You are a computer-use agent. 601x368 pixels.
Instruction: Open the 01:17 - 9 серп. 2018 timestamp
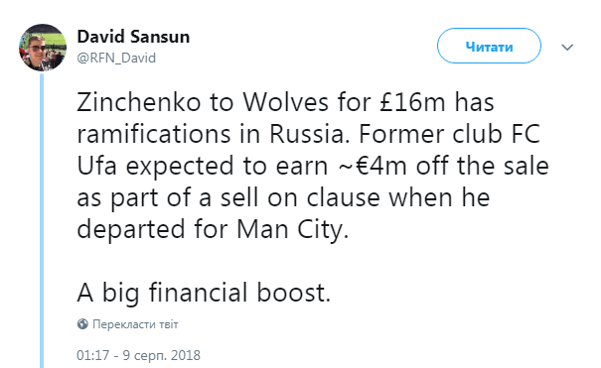(x=138, y=355)
